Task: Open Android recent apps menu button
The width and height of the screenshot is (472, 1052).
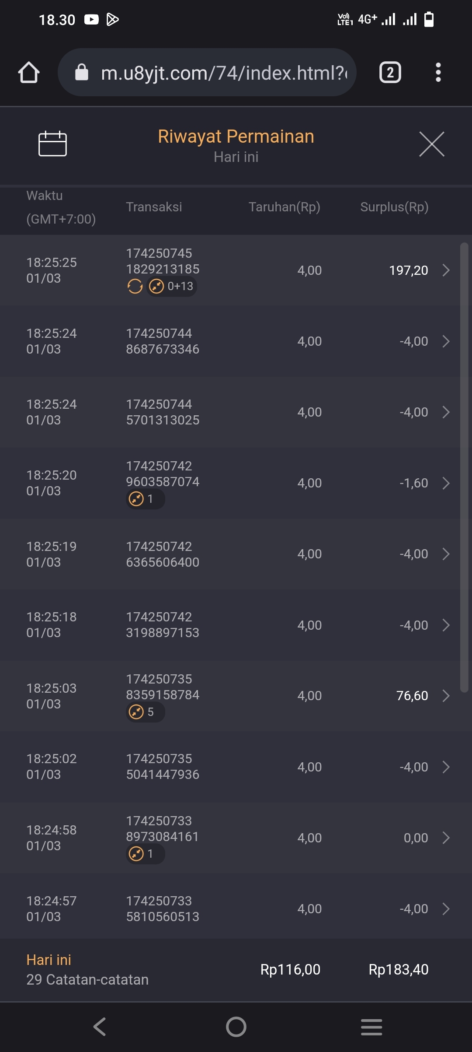Action: (371, 1027)
